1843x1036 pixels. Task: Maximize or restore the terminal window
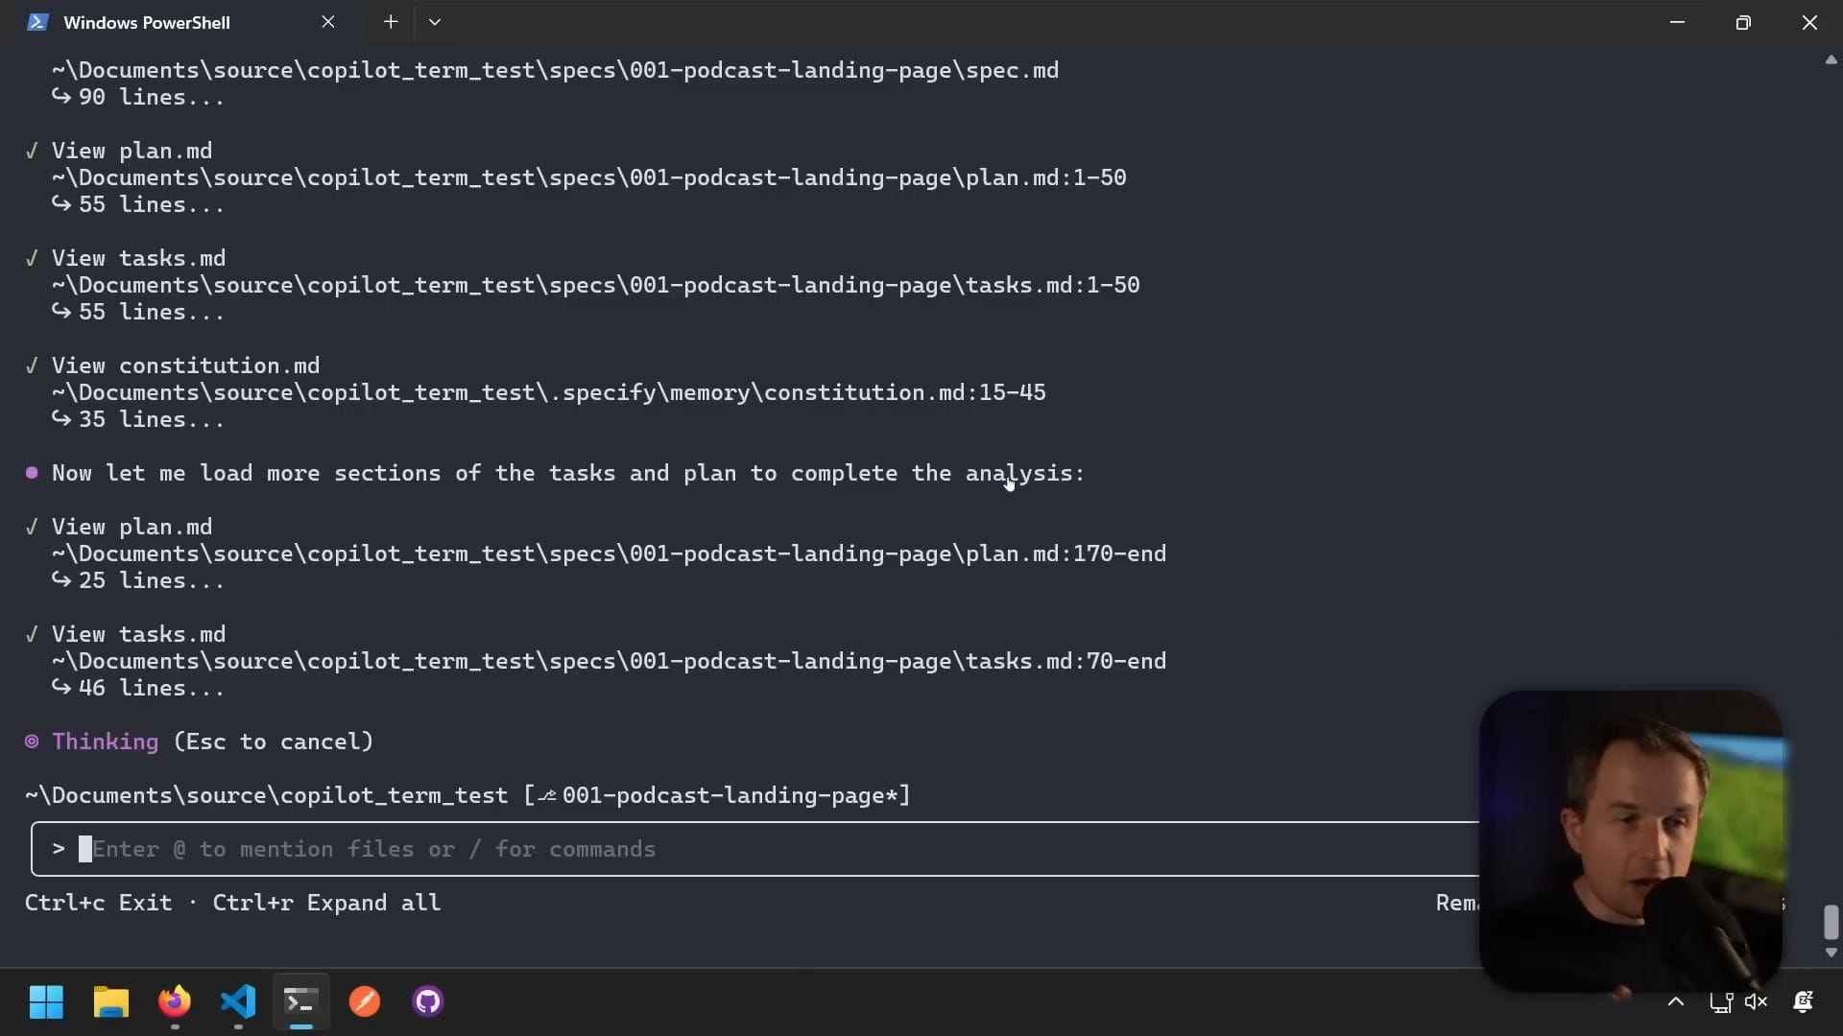pos(1743,22)
